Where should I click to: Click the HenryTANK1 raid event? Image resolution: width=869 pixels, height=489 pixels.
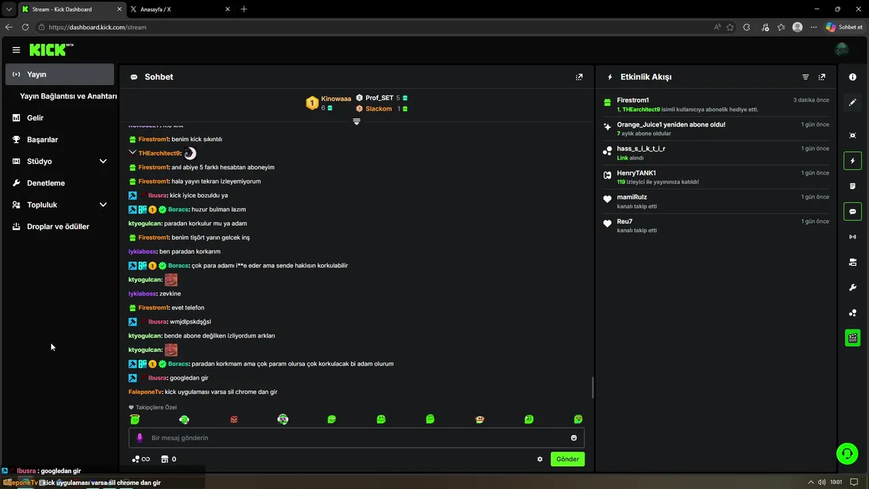[x=716, y=177]
